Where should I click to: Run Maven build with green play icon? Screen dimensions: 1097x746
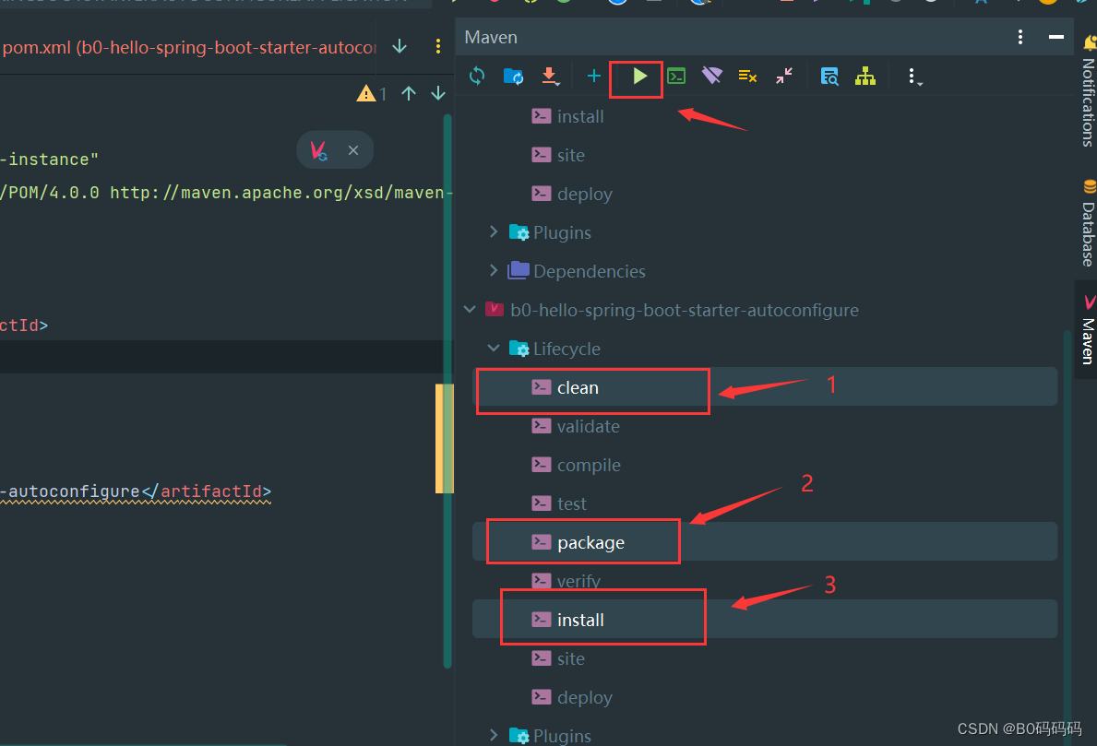(x=639, y=76)
